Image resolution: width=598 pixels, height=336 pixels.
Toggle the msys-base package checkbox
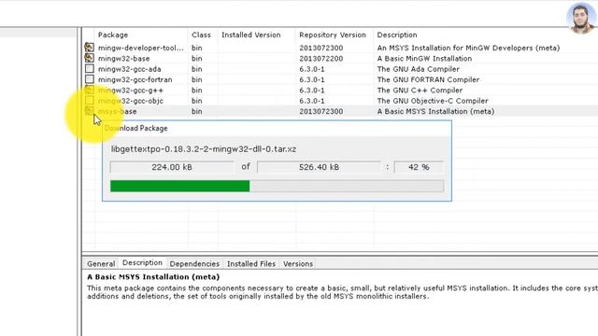(x=90, y=111)
